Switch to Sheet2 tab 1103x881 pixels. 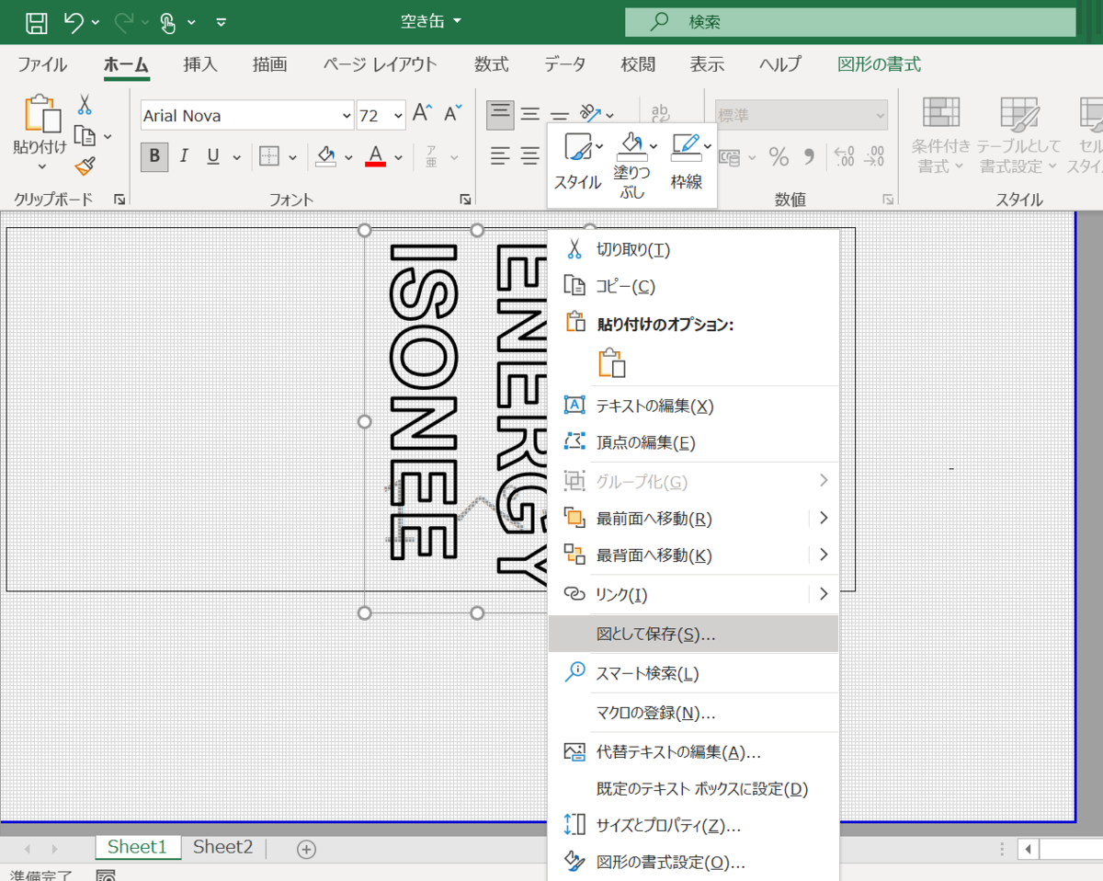[222, 847]
